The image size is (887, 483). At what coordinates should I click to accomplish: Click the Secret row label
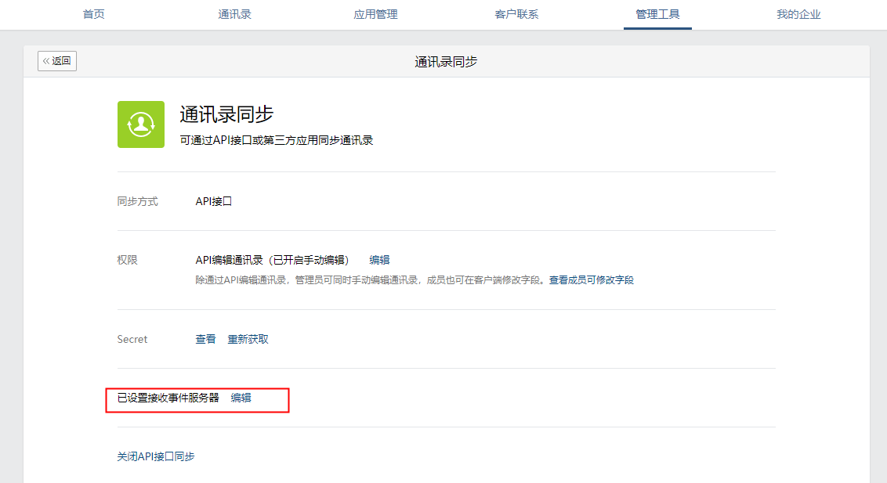(132, 339)
